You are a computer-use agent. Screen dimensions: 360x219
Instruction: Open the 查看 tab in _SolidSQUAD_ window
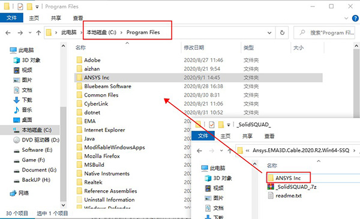269,136
